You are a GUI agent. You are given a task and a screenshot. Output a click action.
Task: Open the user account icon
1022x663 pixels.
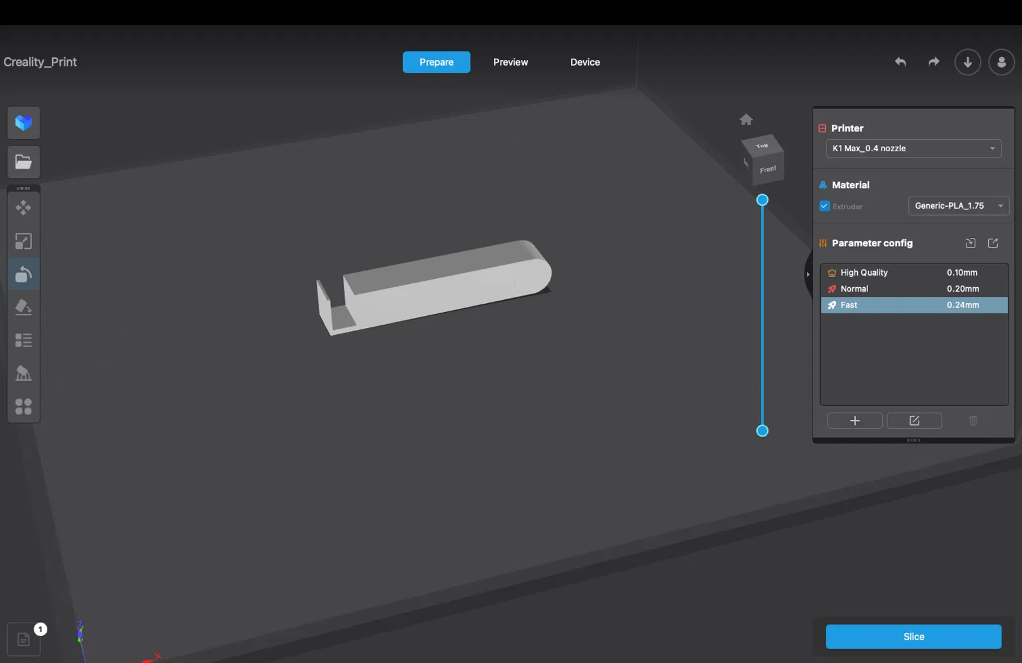1002,62
